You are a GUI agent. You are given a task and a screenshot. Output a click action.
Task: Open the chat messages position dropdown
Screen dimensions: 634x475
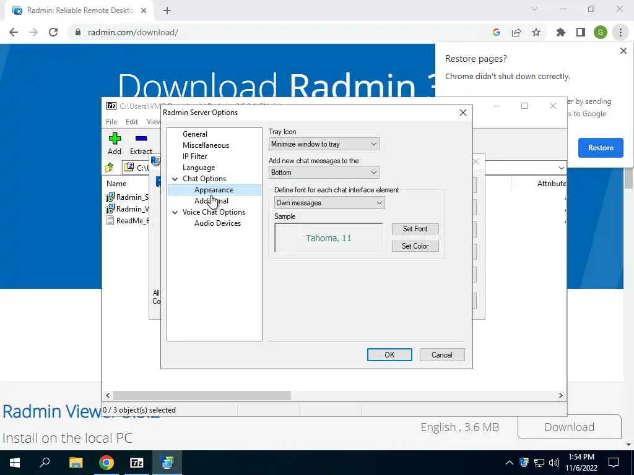(324, 173)
